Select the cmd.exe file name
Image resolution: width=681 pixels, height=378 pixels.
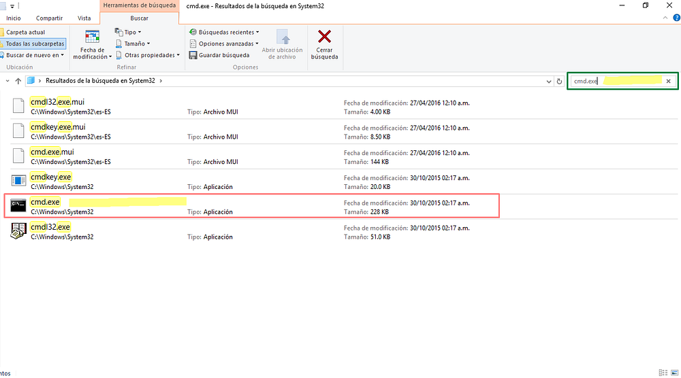pos(45,202)
